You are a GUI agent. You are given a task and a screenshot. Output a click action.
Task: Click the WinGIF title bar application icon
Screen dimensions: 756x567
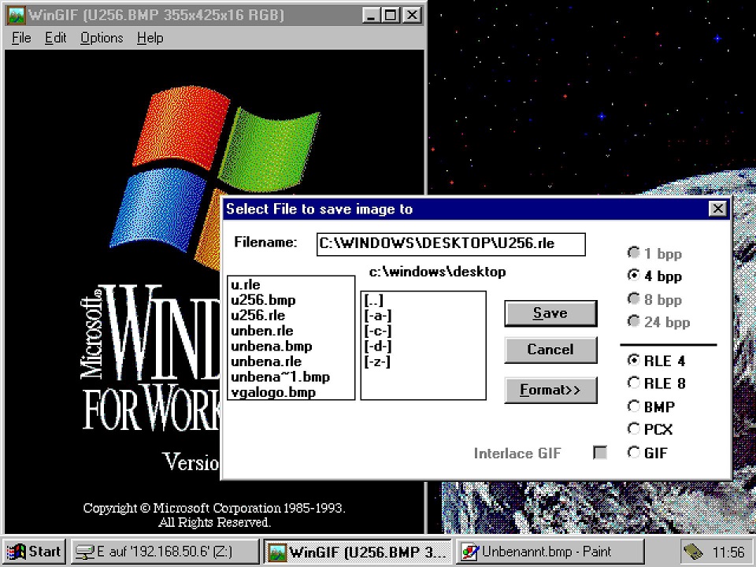tap(17, 15)
